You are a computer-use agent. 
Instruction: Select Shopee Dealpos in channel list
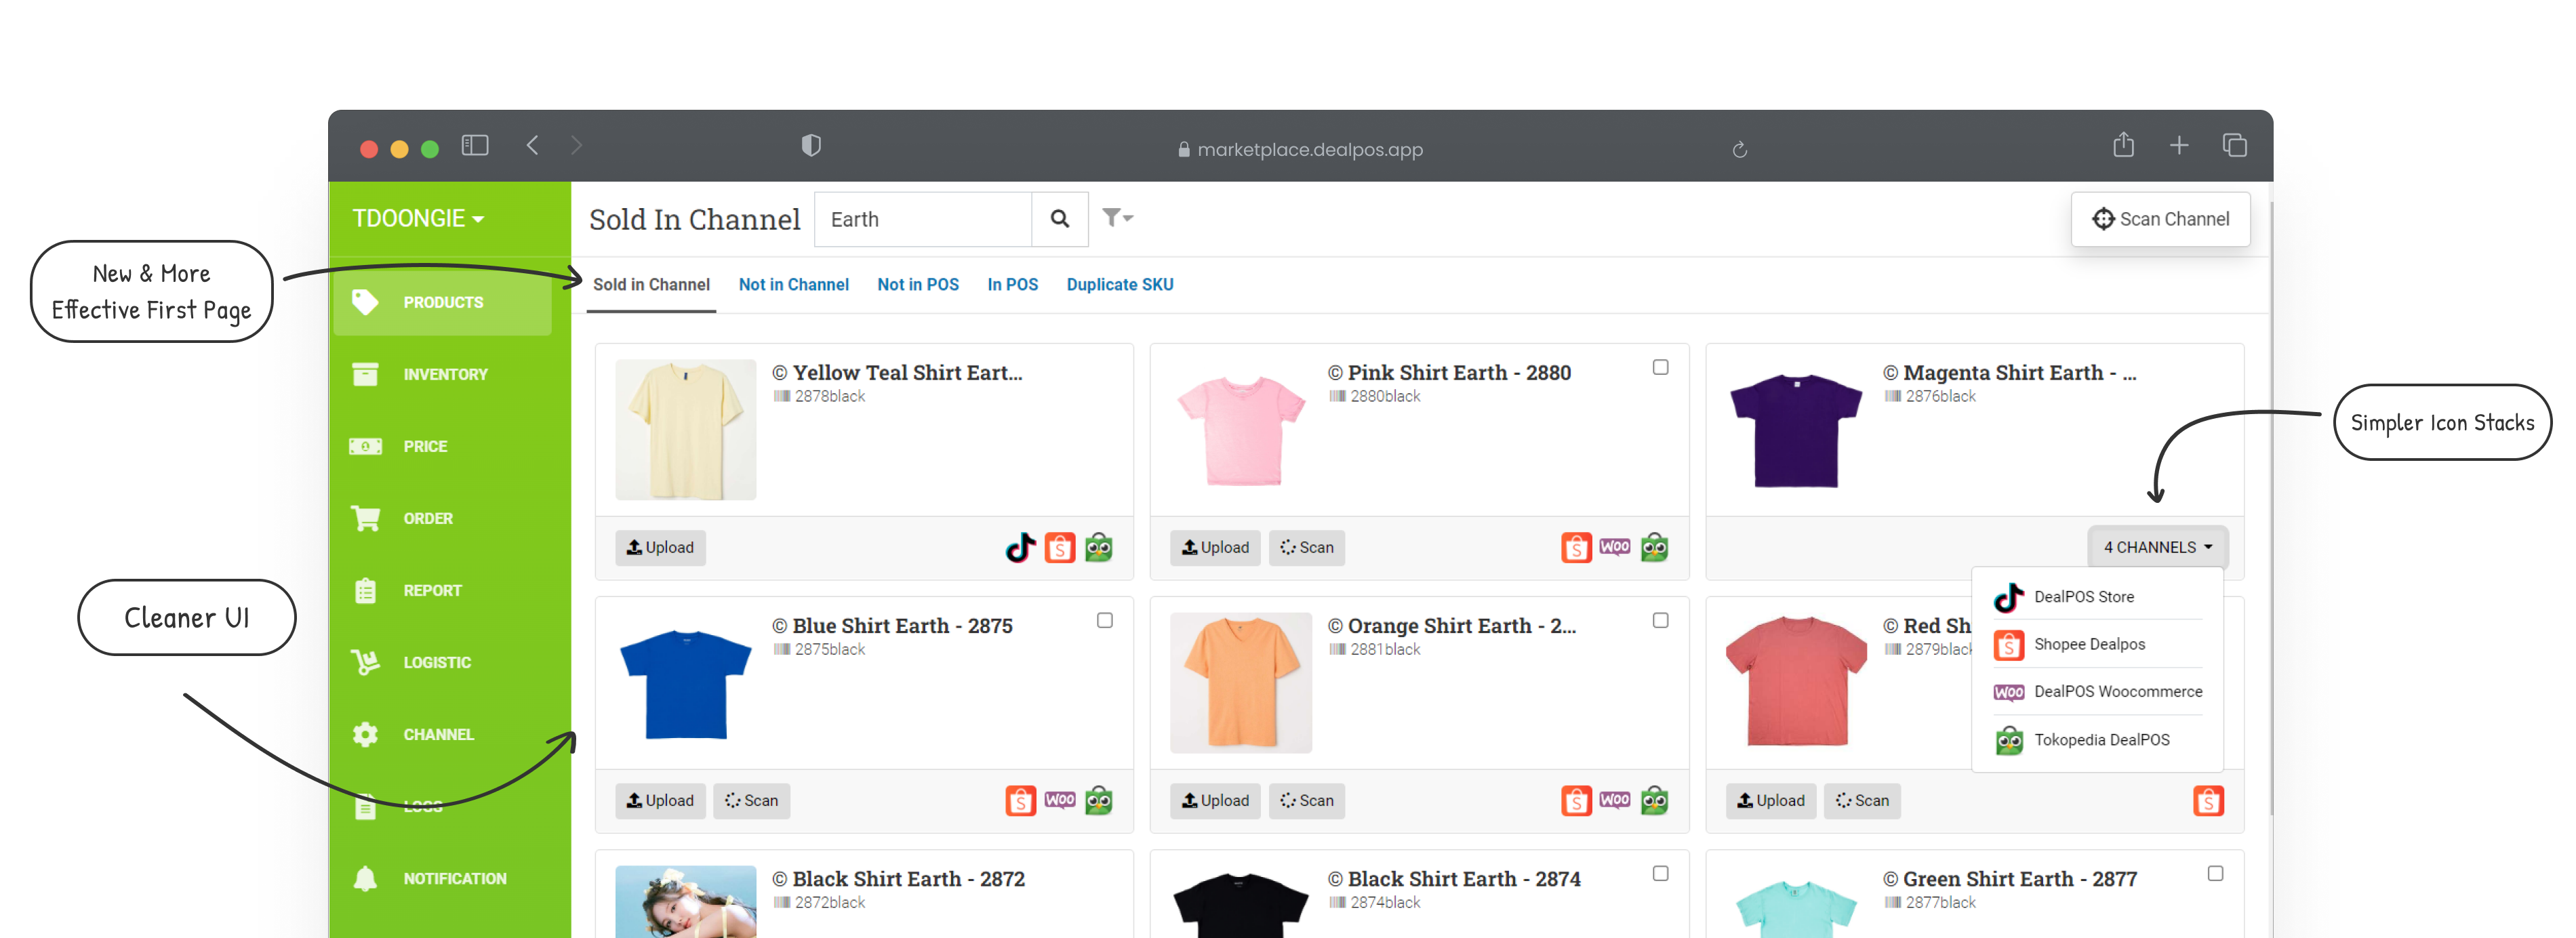tap(2097, 644)
